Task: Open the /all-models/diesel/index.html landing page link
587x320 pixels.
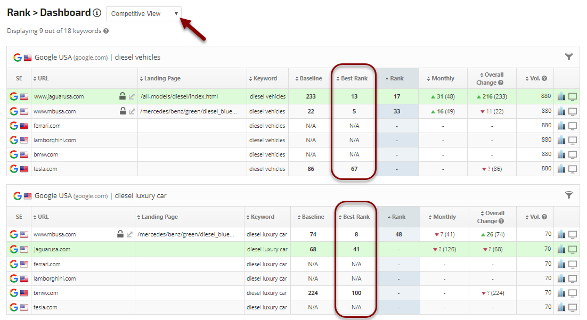Action: [179, 96]
